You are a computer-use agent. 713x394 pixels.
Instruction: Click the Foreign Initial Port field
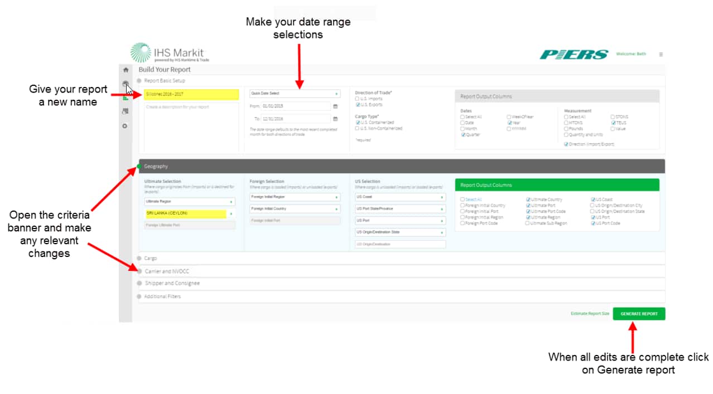(295, 221)
